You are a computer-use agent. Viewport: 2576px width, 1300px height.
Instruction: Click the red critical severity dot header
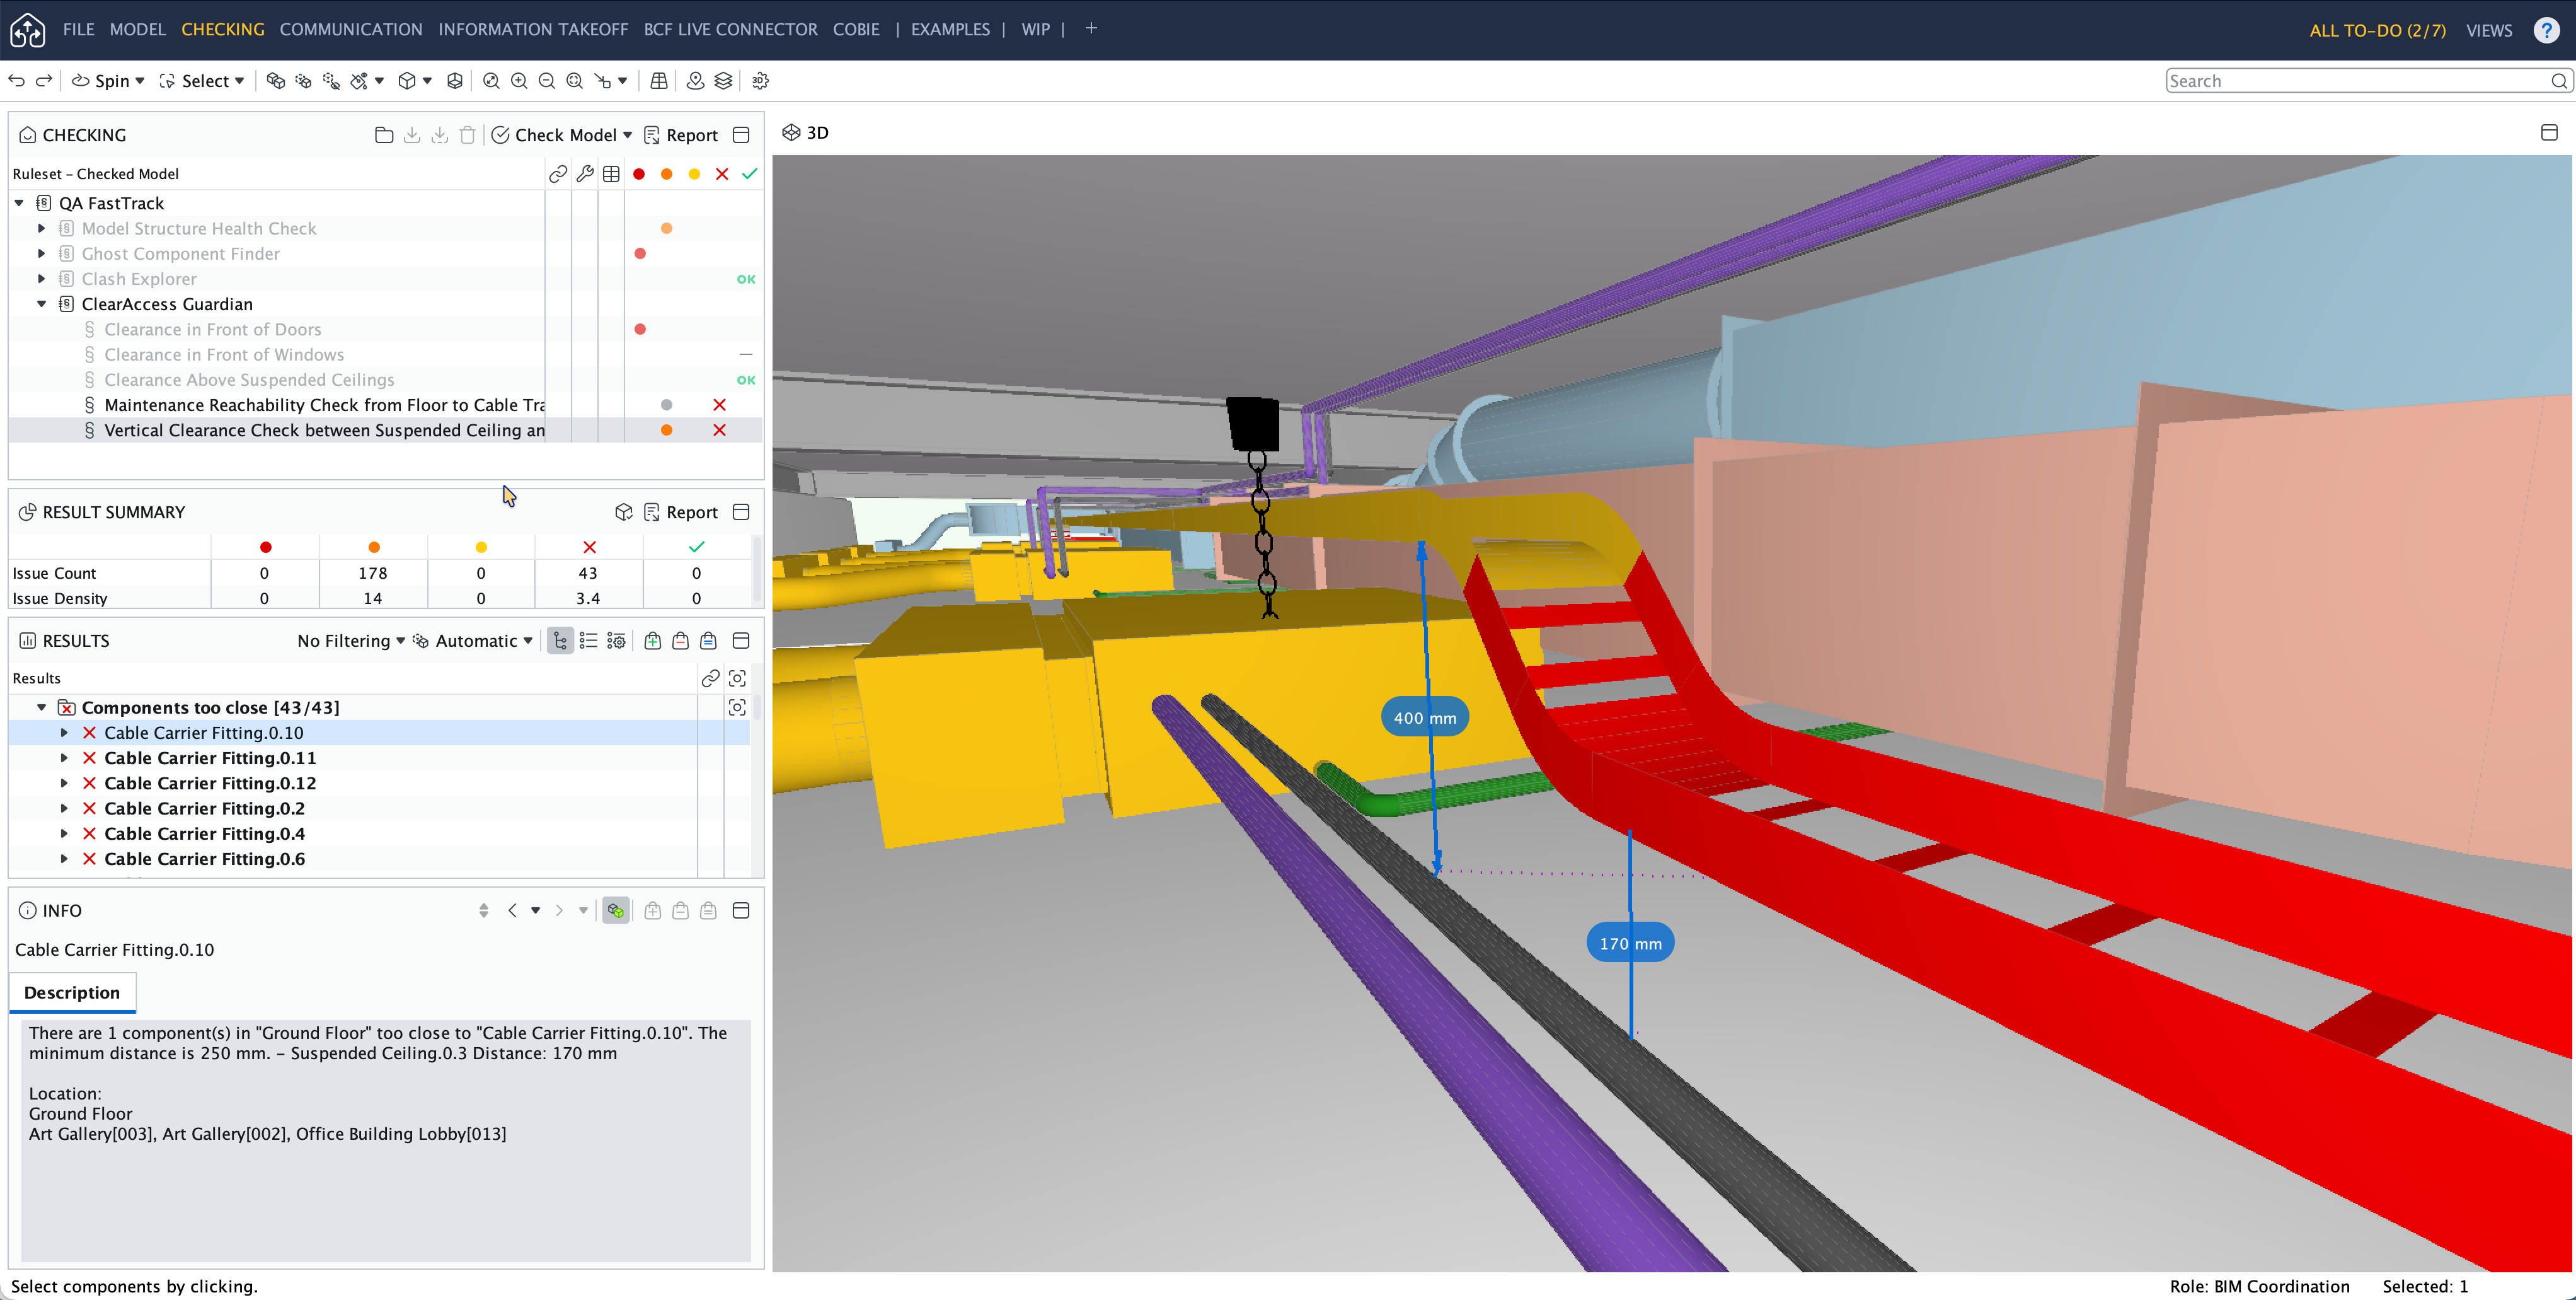click(x=639, y=174)
